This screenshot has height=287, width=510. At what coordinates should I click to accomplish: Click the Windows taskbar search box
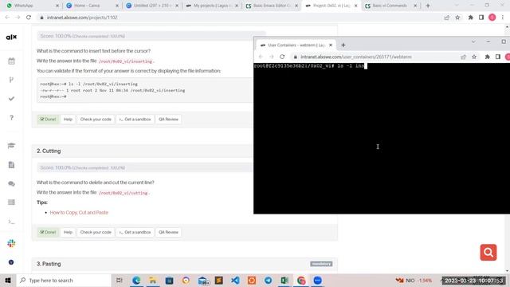[64, 280]
